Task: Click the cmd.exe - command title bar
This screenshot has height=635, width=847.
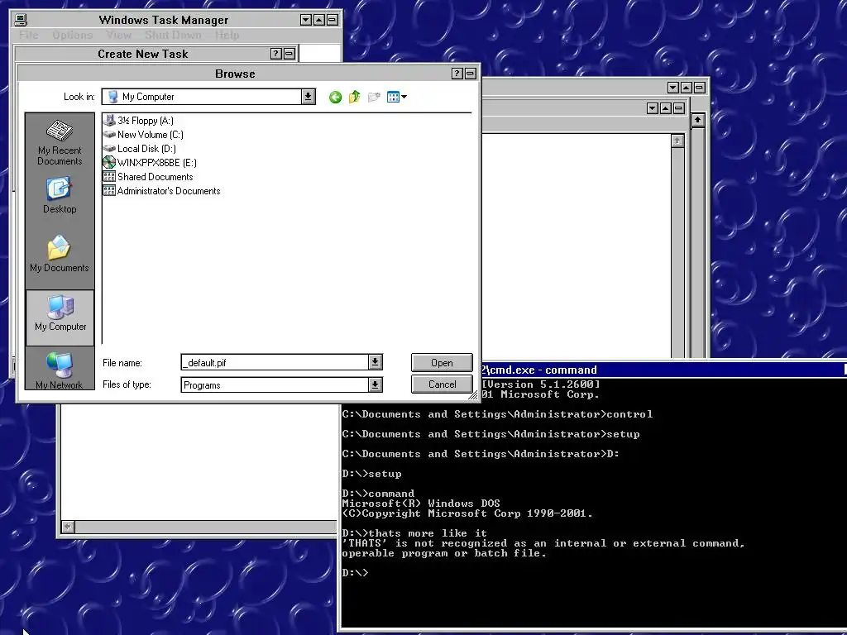Action: coord(663,370)
